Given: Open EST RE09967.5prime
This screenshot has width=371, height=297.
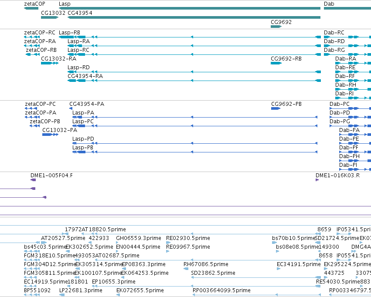Looking at the screenshot, I should click(188, 247).
